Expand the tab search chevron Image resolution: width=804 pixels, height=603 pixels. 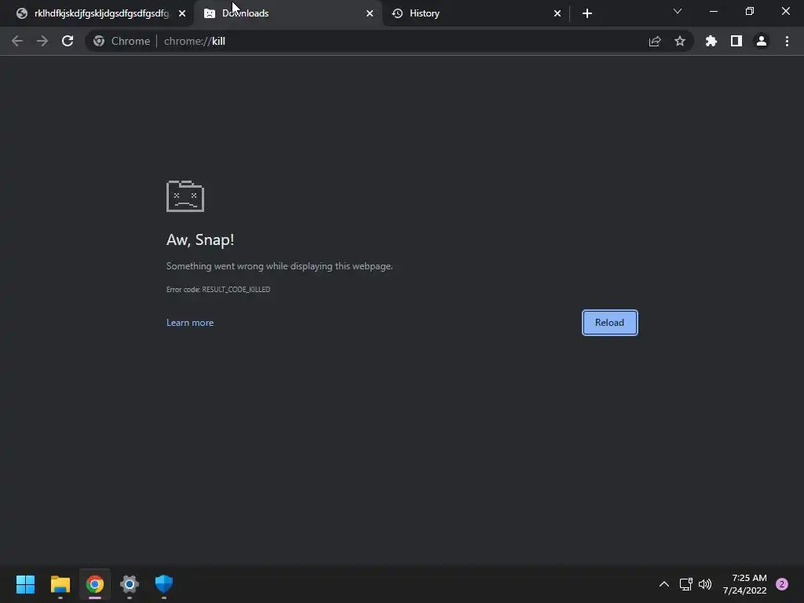tap(678, 11)
